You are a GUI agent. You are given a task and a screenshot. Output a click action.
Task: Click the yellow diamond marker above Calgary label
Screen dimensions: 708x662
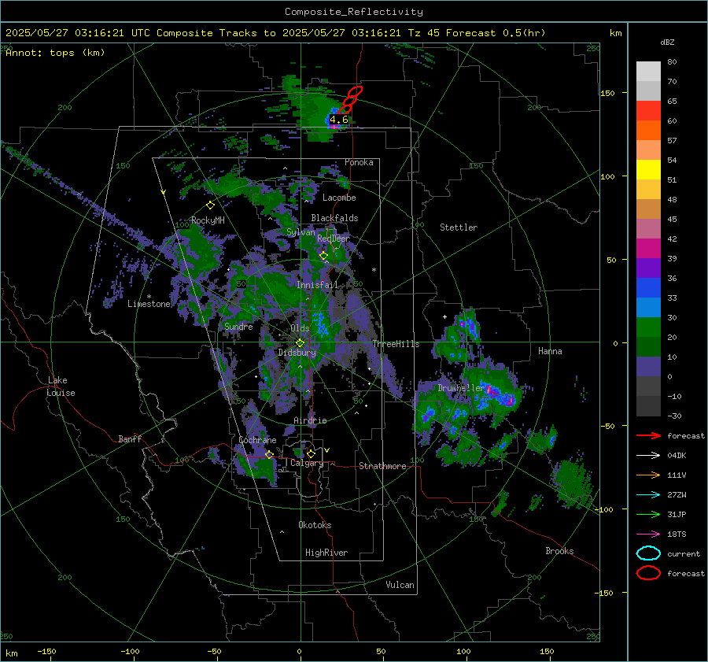(x=311, y=453)
